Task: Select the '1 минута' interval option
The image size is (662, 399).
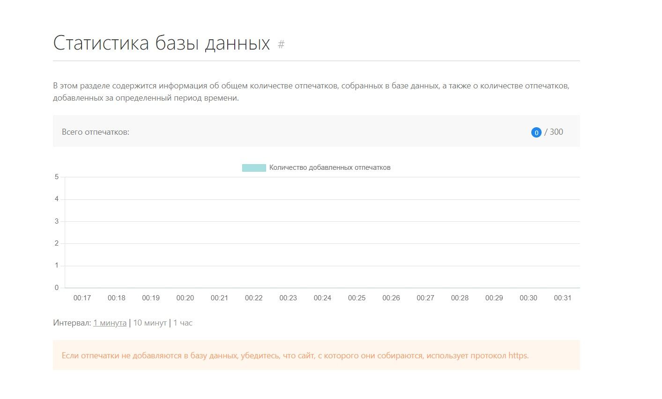Action: tap(110, 323)
